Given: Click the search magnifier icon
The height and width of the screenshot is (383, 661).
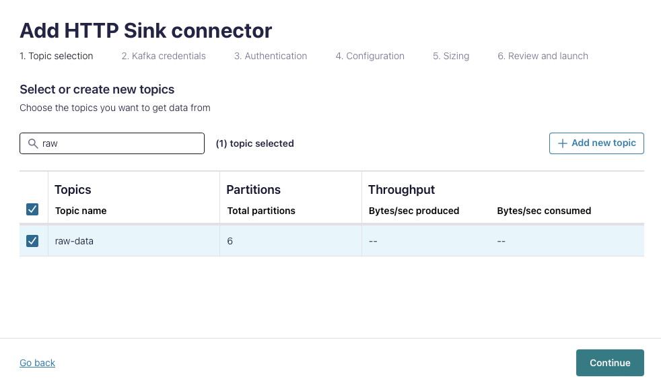Looking at the screenshot, I should pos(32,143).
